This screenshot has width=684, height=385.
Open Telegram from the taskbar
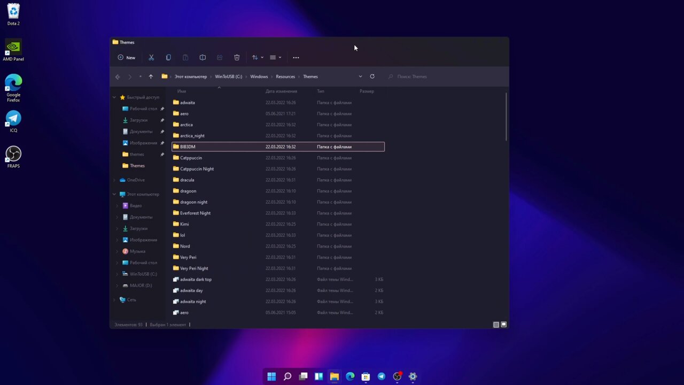coord(381,376)
